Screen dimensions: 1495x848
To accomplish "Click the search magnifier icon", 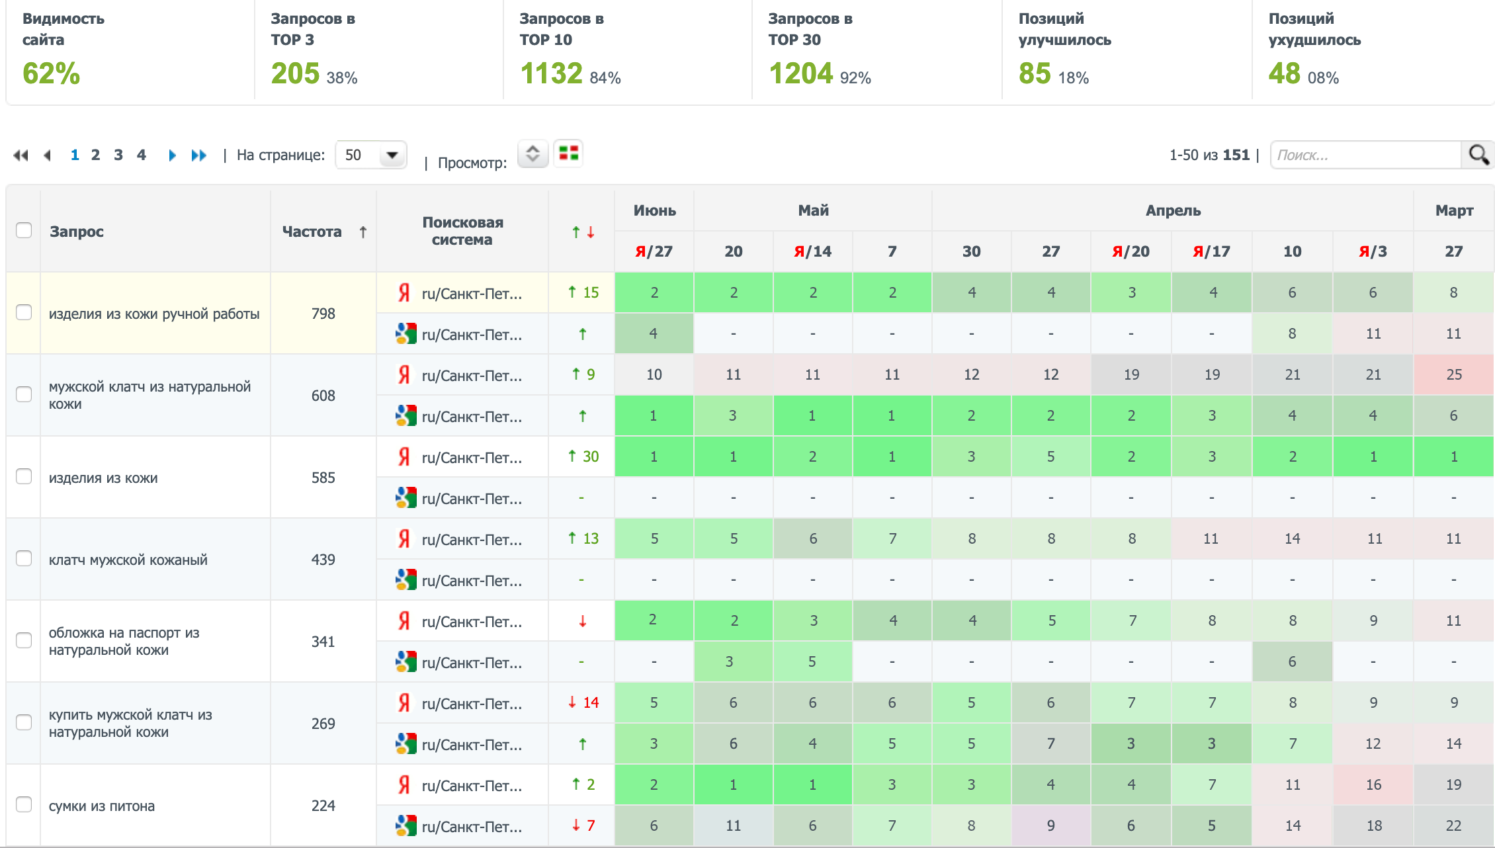I will (1478, 155).
